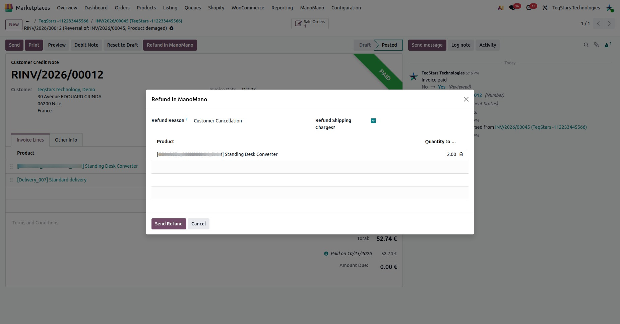Open the attachments paperclip icon

[597, 45]
